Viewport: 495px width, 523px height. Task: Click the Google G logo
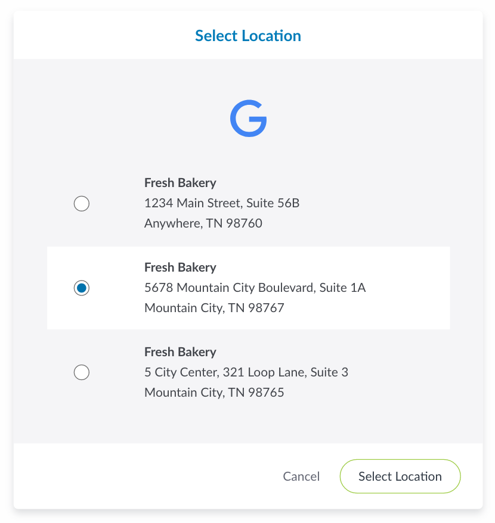tap(248, 119)
